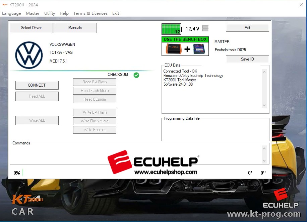The image size is (307, 222).
Task: Open the Help menu
Action: pos(64,13)
